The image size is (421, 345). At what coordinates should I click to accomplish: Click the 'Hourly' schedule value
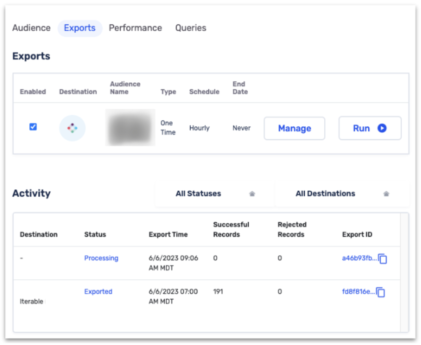(x=199, y=128)
